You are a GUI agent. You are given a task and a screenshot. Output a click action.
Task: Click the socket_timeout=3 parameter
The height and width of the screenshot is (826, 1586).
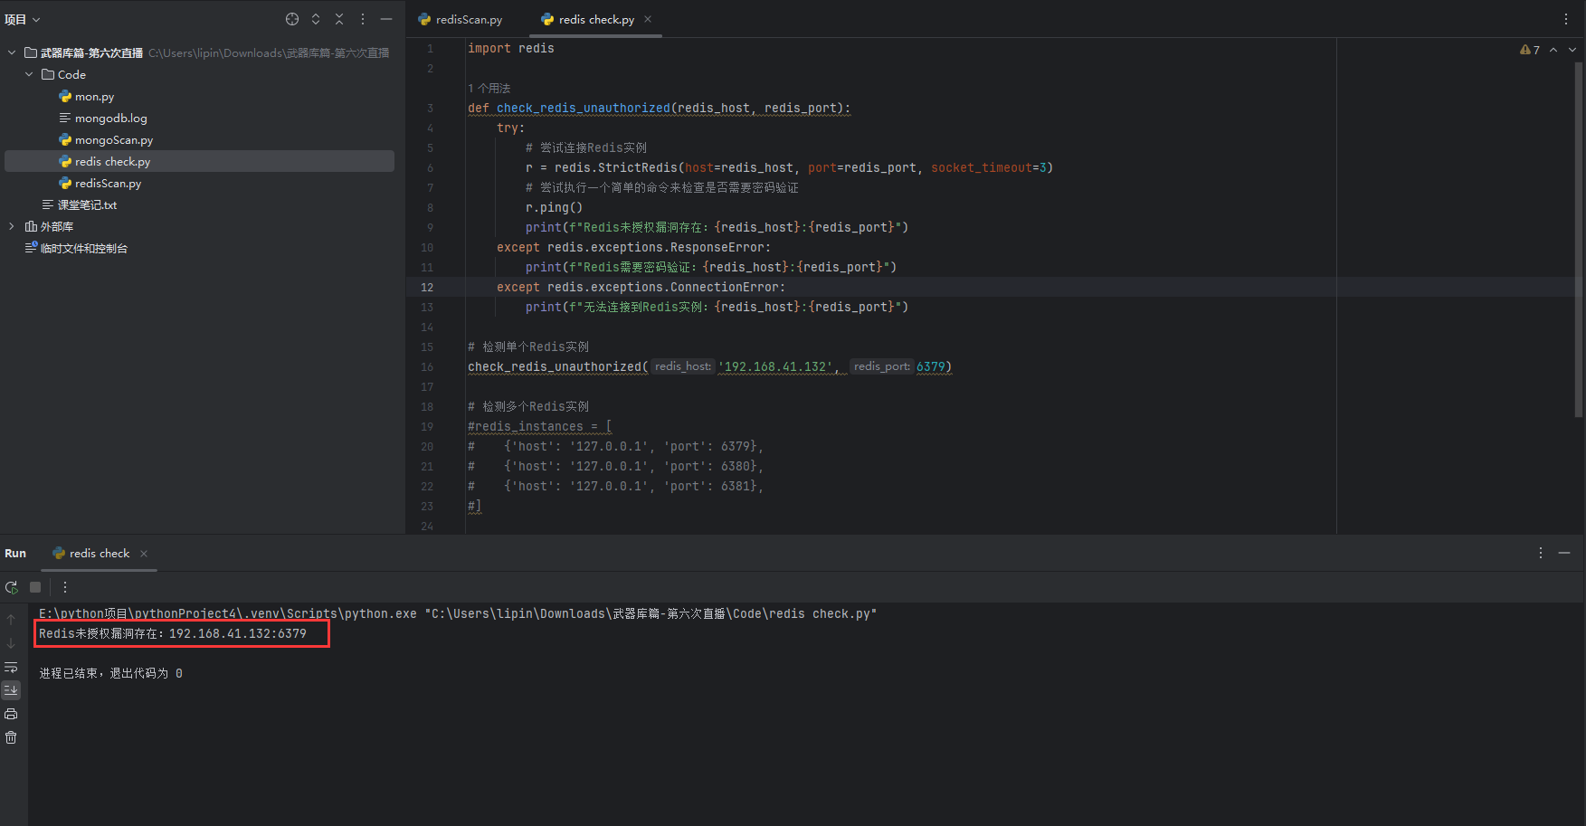(x=989, y=168)
